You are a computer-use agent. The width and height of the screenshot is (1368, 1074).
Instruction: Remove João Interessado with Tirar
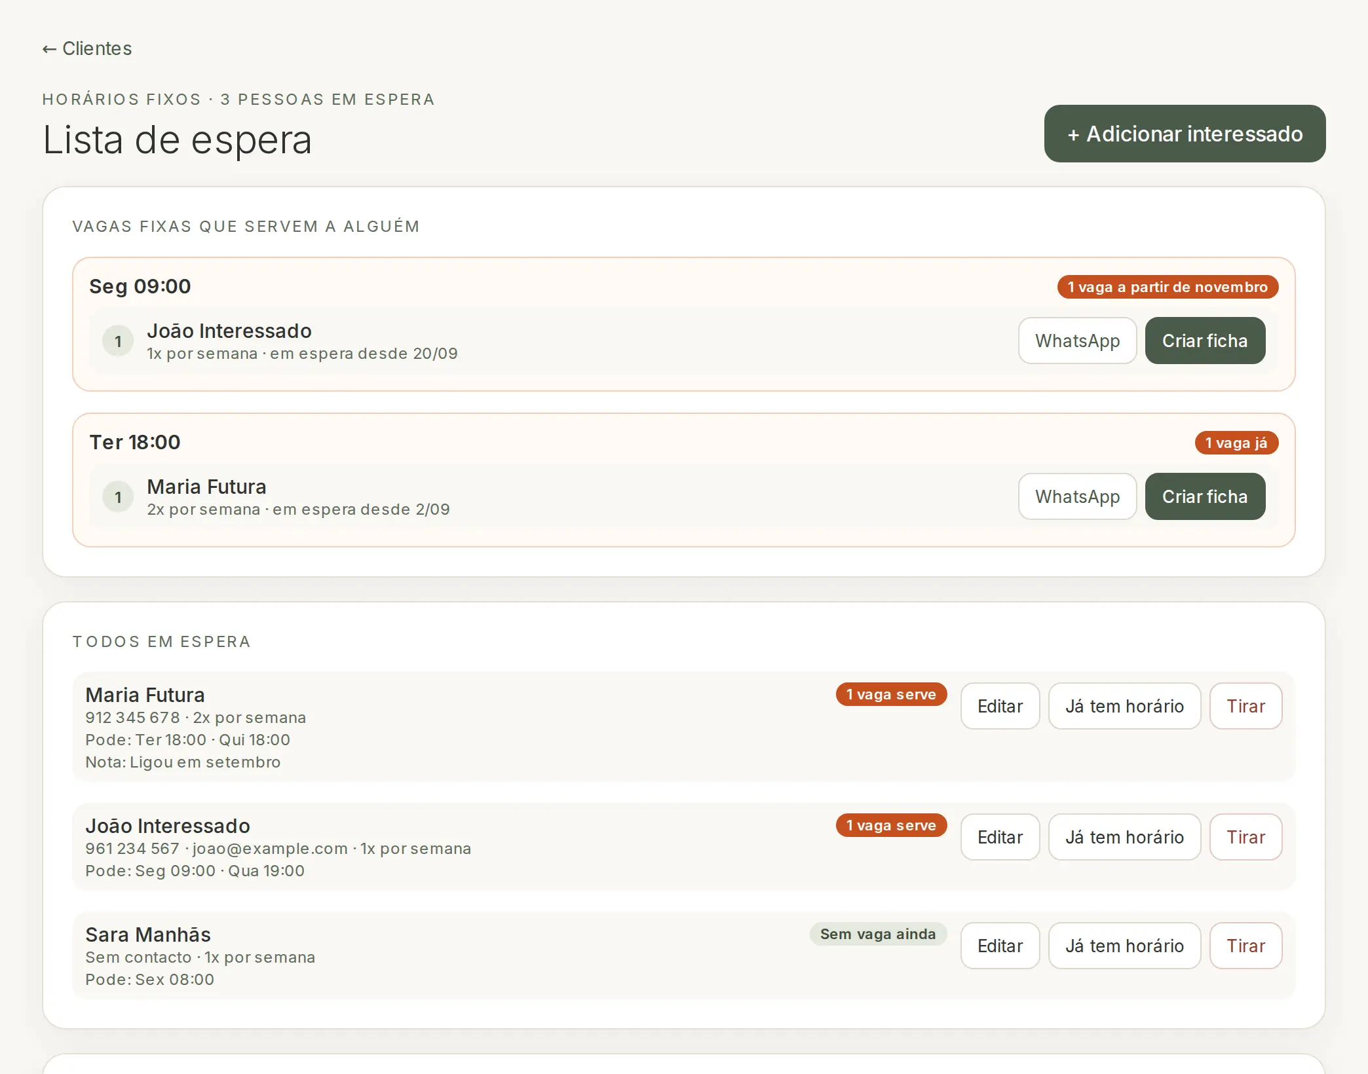[x=1245, y=837]
